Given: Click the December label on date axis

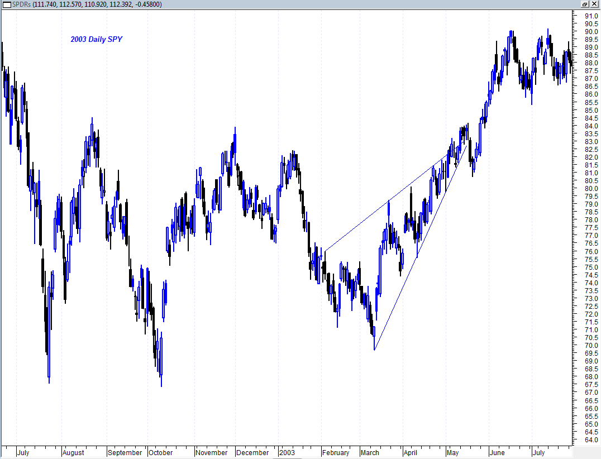Looking at the screenshot, I should tap(252, 452).
